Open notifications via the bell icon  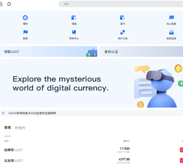click(9, 4)
